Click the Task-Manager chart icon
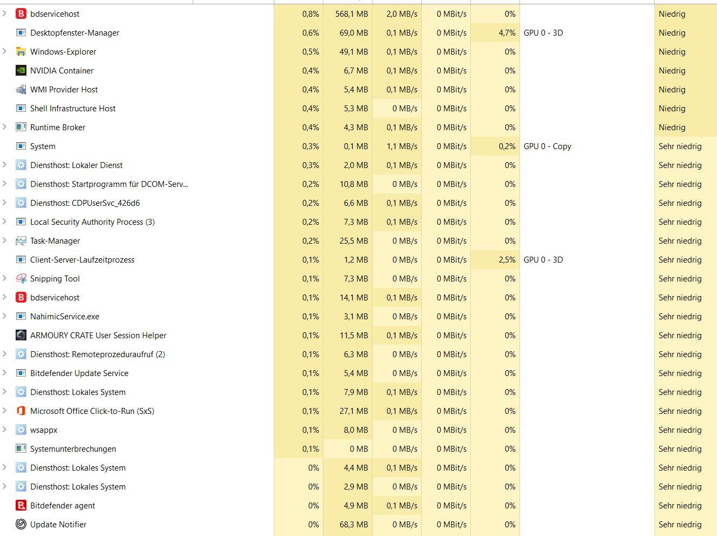Viewport: 717px width, 536px height. coord(21,241)
